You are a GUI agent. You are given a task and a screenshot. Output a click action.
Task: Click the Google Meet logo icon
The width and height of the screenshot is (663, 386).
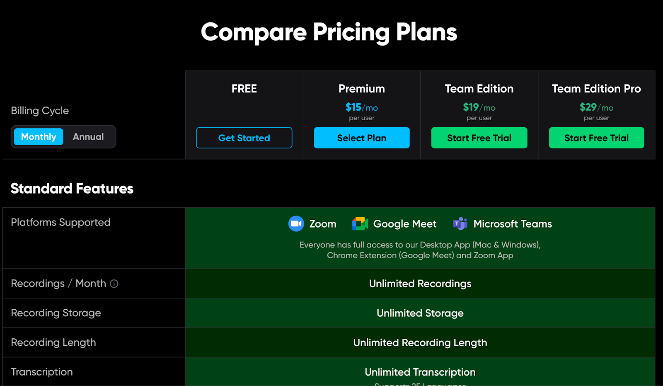[x=360, y=224]
